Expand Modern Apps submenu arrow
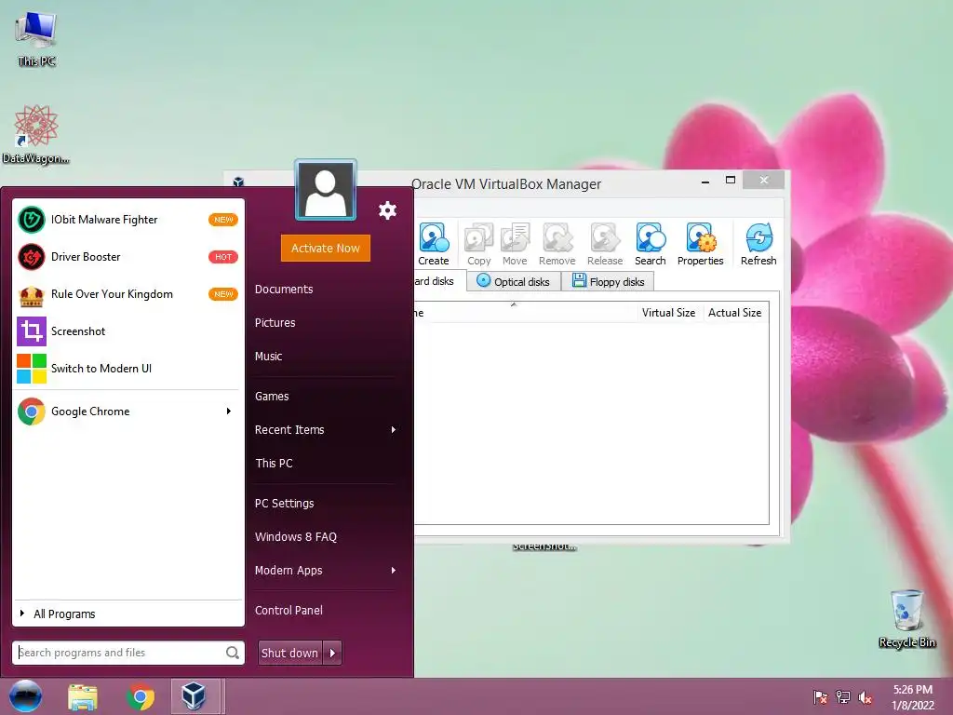The width and height of the screenshot is (953, 715). pyautogui.click(x=394, y=571)
